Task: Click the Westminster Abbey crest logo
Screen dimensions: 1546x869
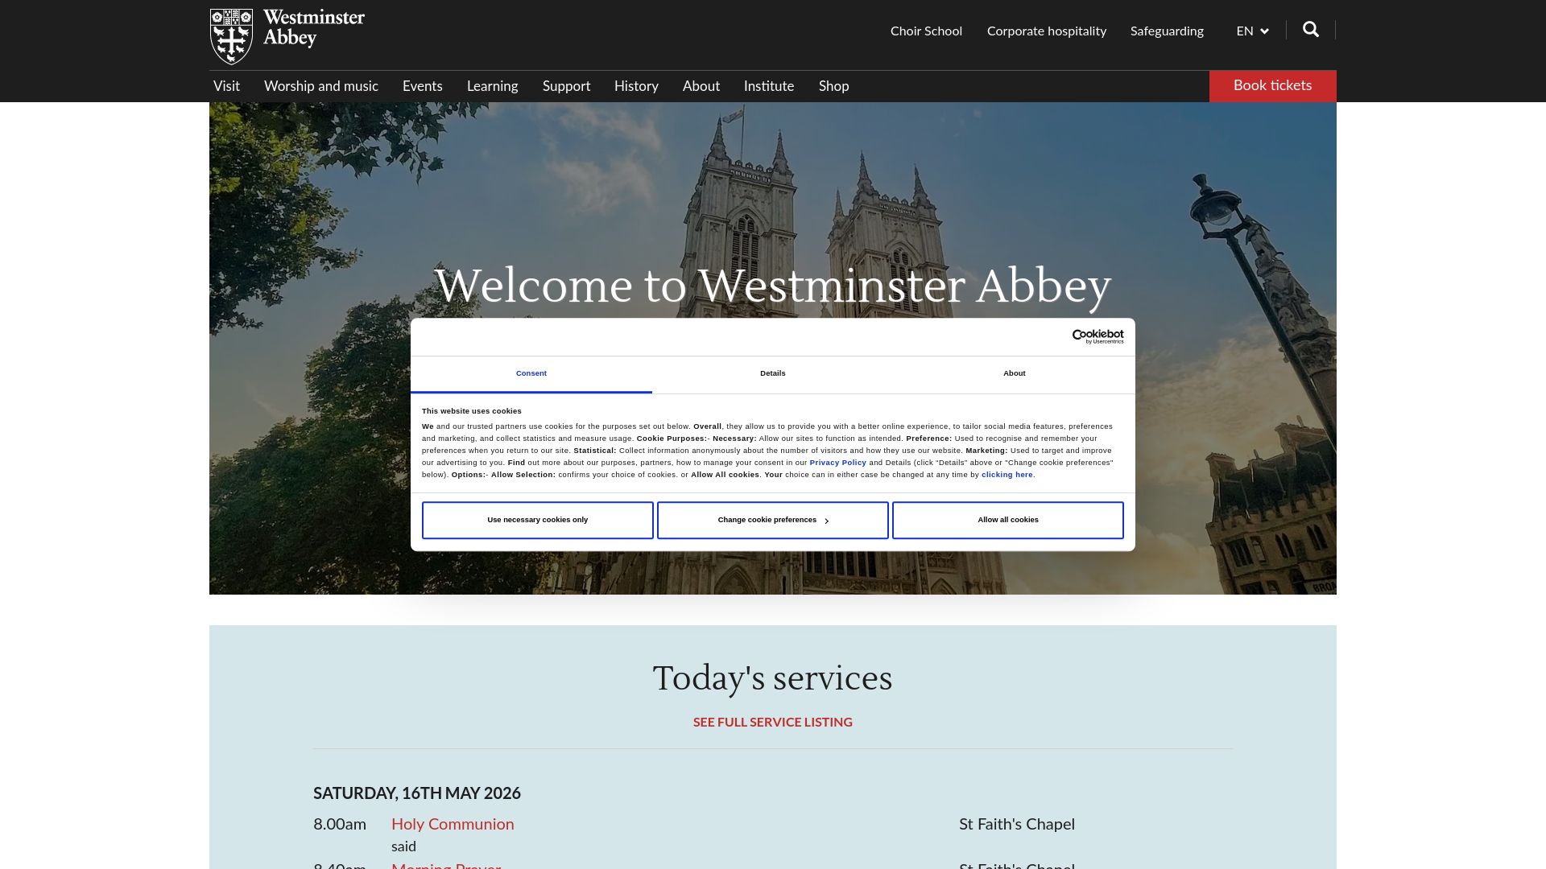Action: click(231, 36)
